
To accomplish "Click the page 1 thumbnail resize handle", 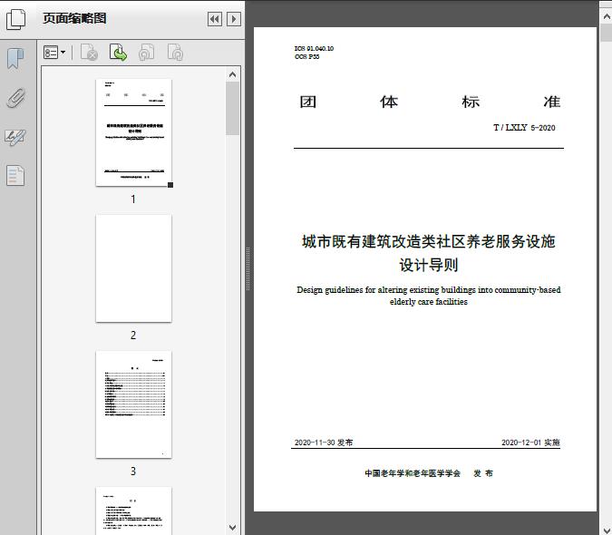I will pyautogui.click(x=170, y=185).
